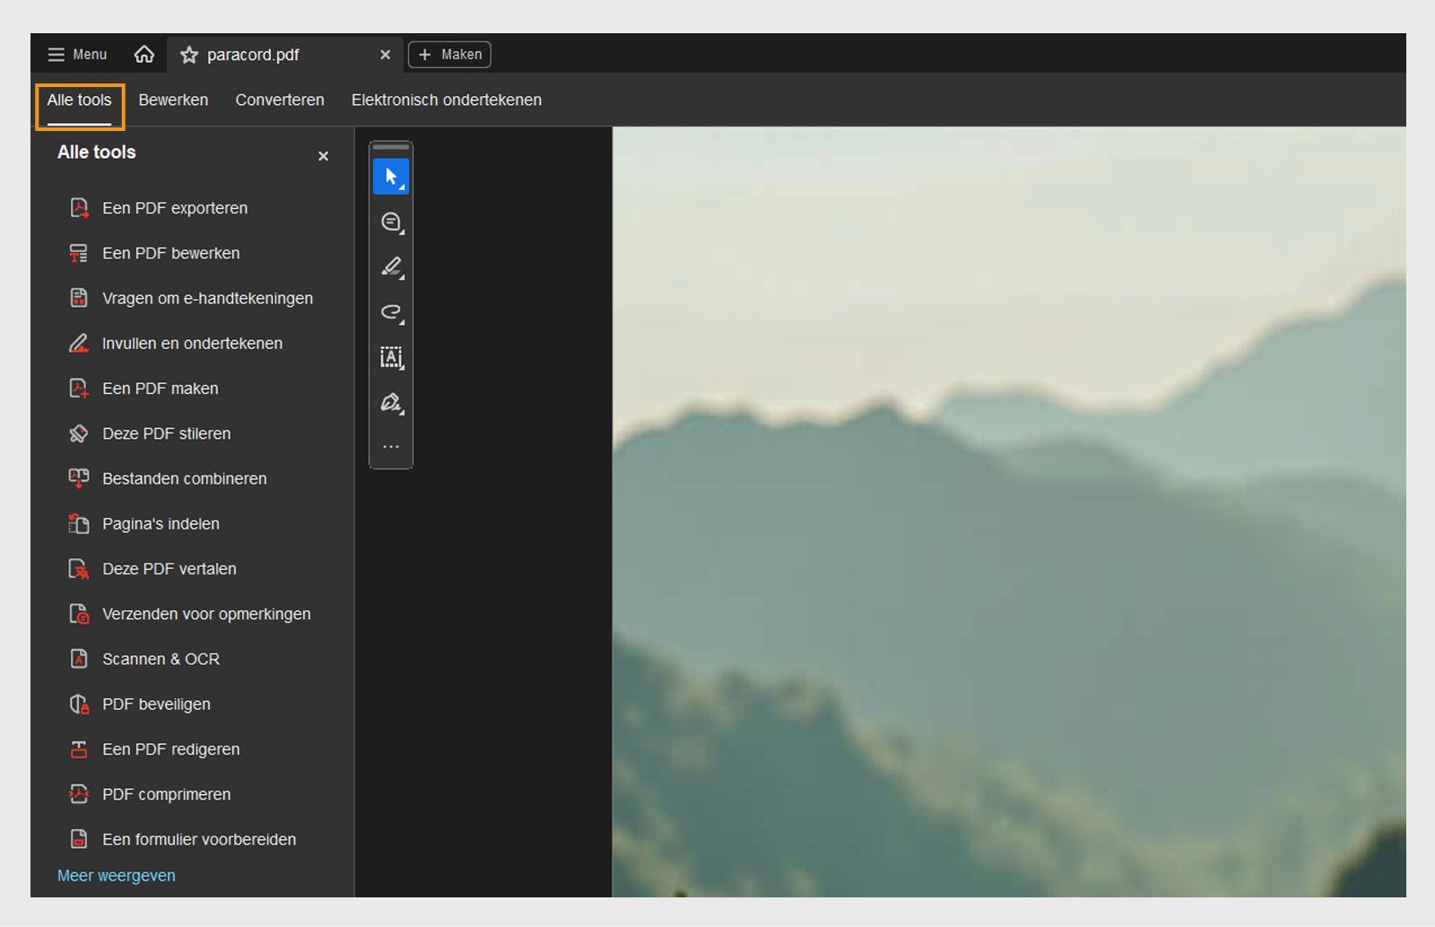Click the Meer weergeven link

click(116, 875)
